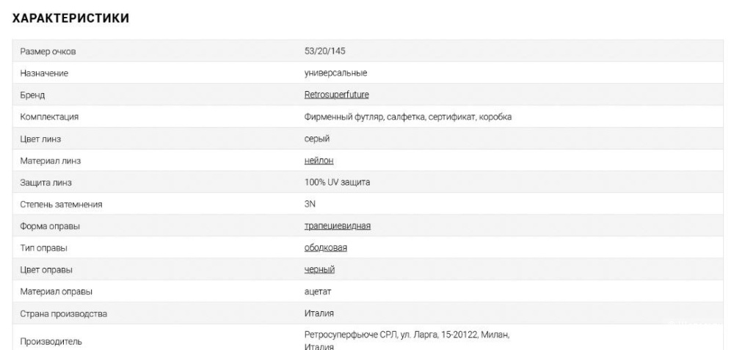Click the ацетат frame material value

tap(318, 291)
